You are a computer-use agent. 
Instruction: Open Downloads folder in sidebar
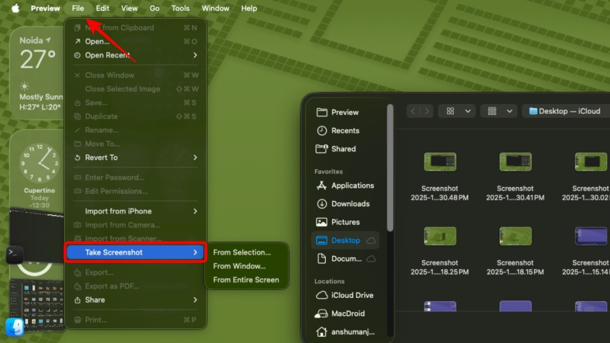350,204
